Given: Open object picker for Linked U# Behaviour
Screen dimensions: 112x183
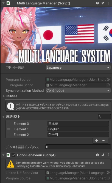Looking at the screenshot, I should (x=108, y=173).
